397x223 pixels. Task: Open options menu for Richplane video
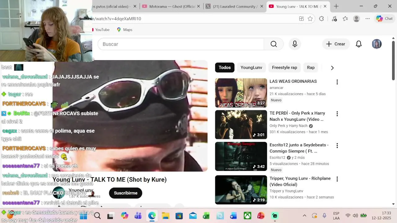tap(337, 179)
